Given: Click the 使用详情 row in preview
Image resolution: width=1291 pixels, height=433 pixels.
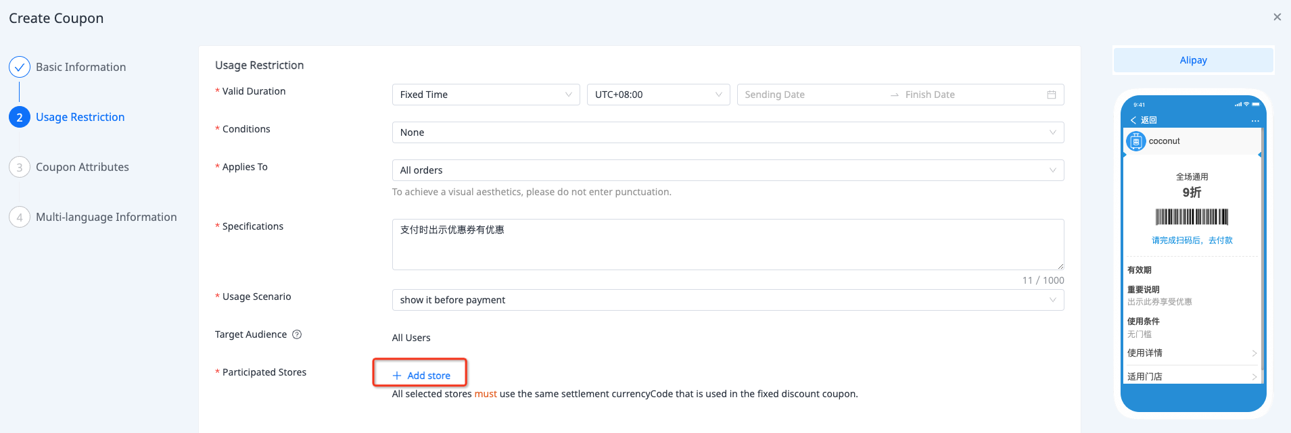Looking at the screenshot, I should [1192, 353].
